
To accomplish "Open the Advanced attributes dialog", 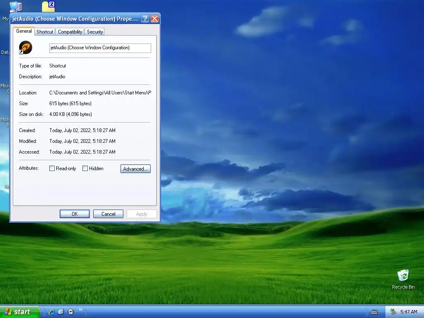I will pos(135,169).
